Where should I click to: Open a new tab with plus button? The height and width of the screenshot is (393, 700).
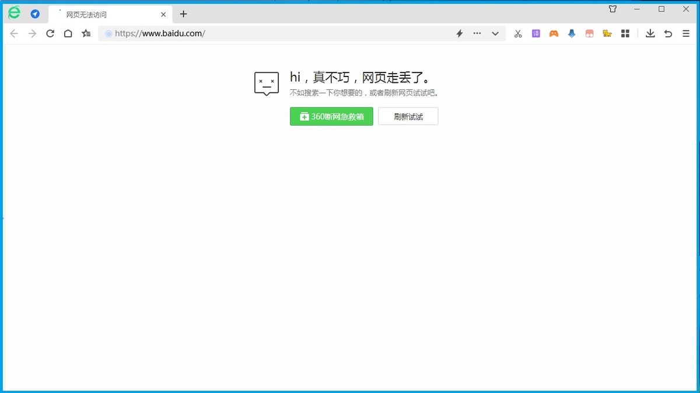(183, 14)
